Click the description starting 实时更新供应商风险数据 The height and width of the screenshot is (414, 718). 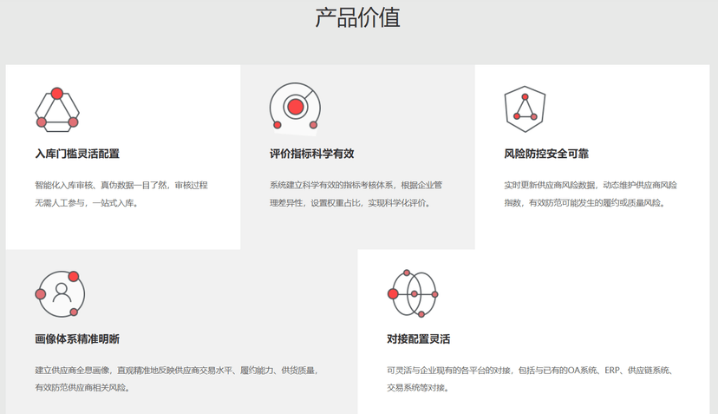coord(591,194)
